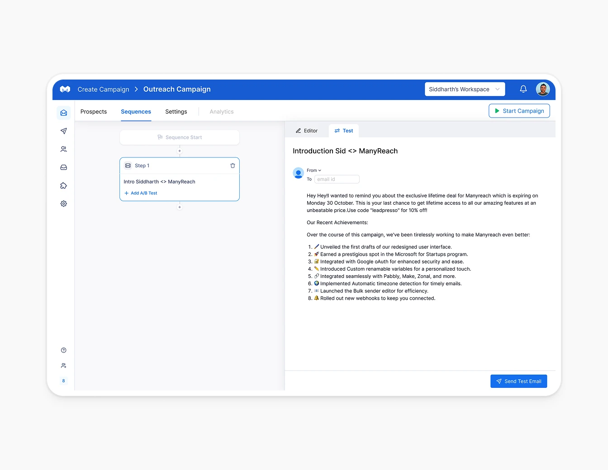Open the notification bell
Screen dimensions: 608x470
pyautogui.click(x=523, y=89)
